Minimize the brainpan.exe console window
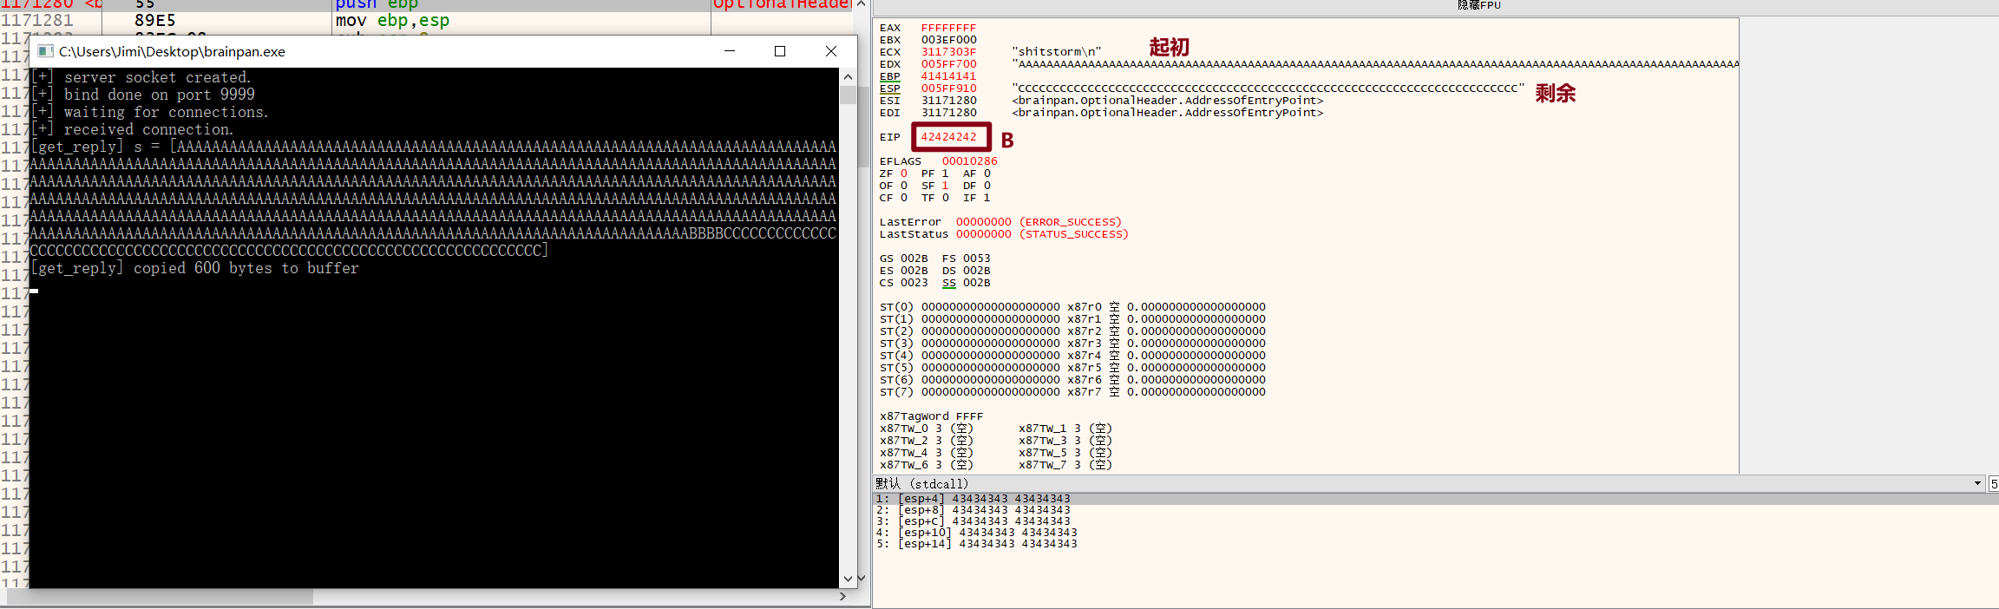The image size is (1999, 609). pos(730,51)
